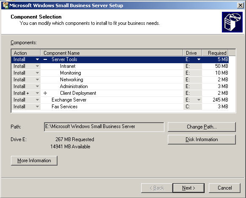
Task: Click the Component Name column header
Action: pos(112,53)
